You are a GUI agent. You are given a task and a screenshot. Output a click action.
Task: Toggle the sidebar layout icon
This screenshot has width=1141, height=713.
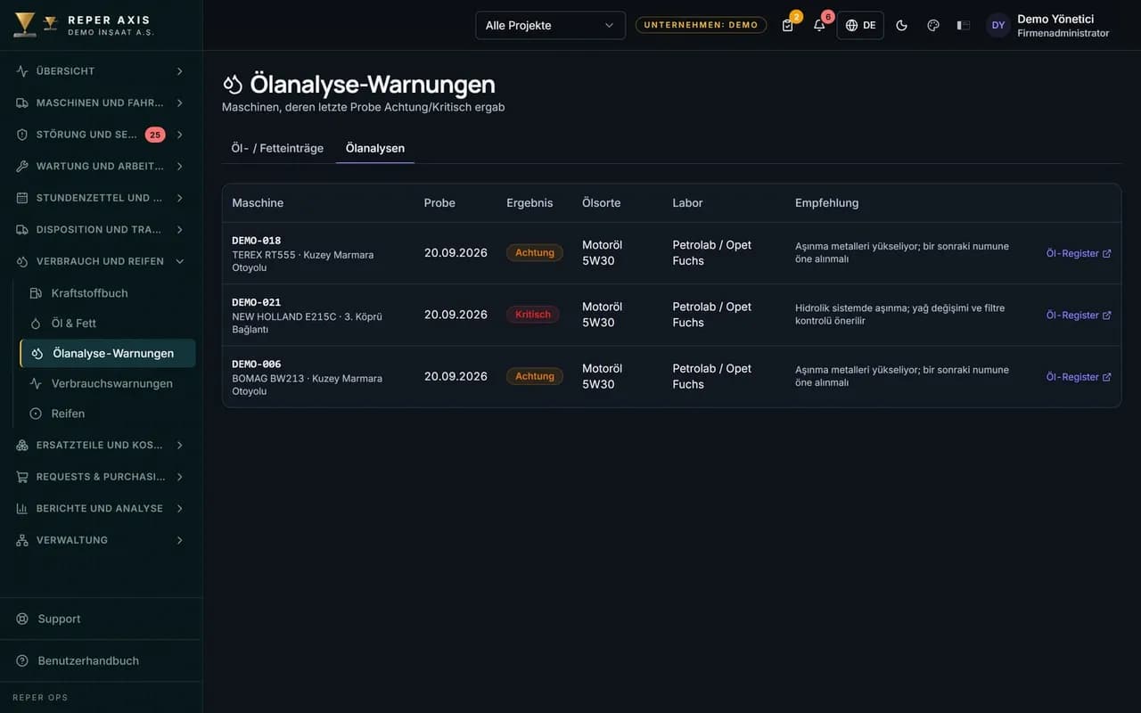click(x=964, y=25)
